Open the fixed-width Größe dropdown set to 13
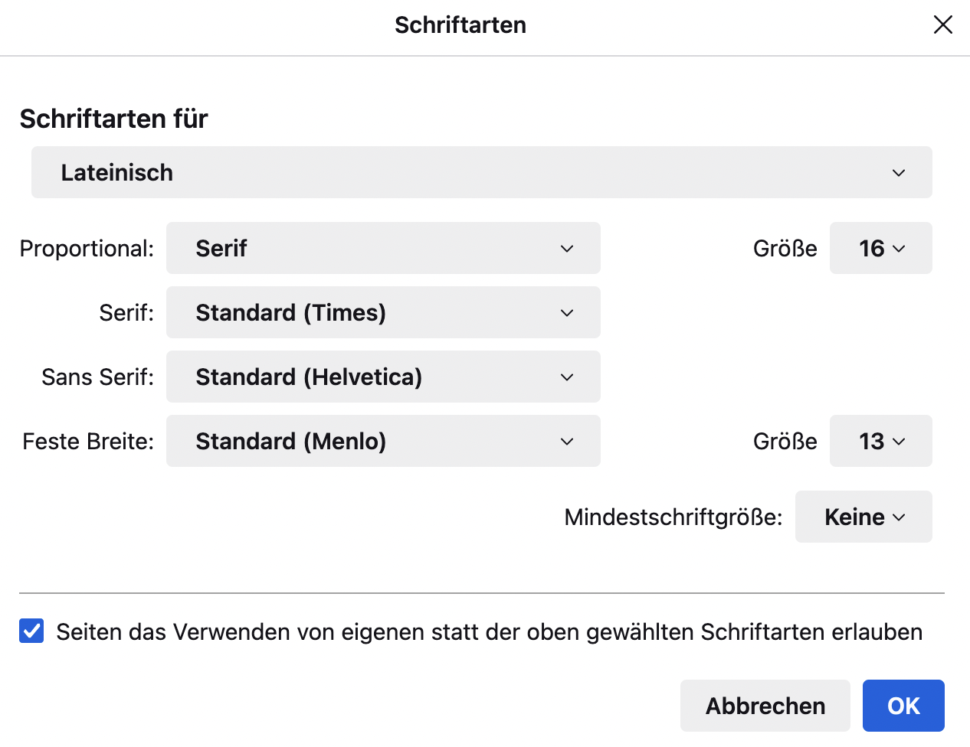Image resolution: width=970 pixels, height=747 pixels. click(880, 442)
